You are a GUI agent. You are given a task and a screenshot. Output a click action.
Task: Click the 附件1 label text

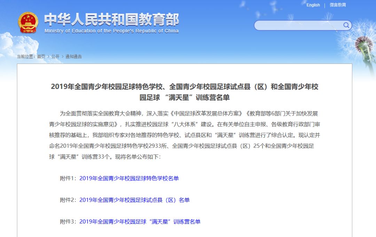[68, 178]
